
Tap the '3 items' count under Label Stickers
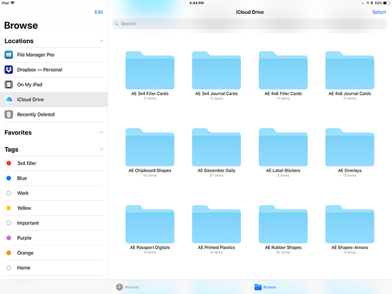283,176
